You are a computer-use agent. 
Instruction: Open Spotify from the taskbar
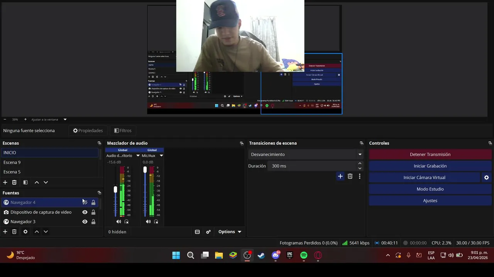(304, 255)
